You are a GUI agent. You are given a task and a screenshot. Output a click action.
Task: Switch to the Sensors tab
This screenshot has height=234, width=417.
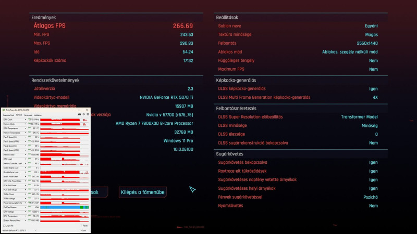click(19, 115)
